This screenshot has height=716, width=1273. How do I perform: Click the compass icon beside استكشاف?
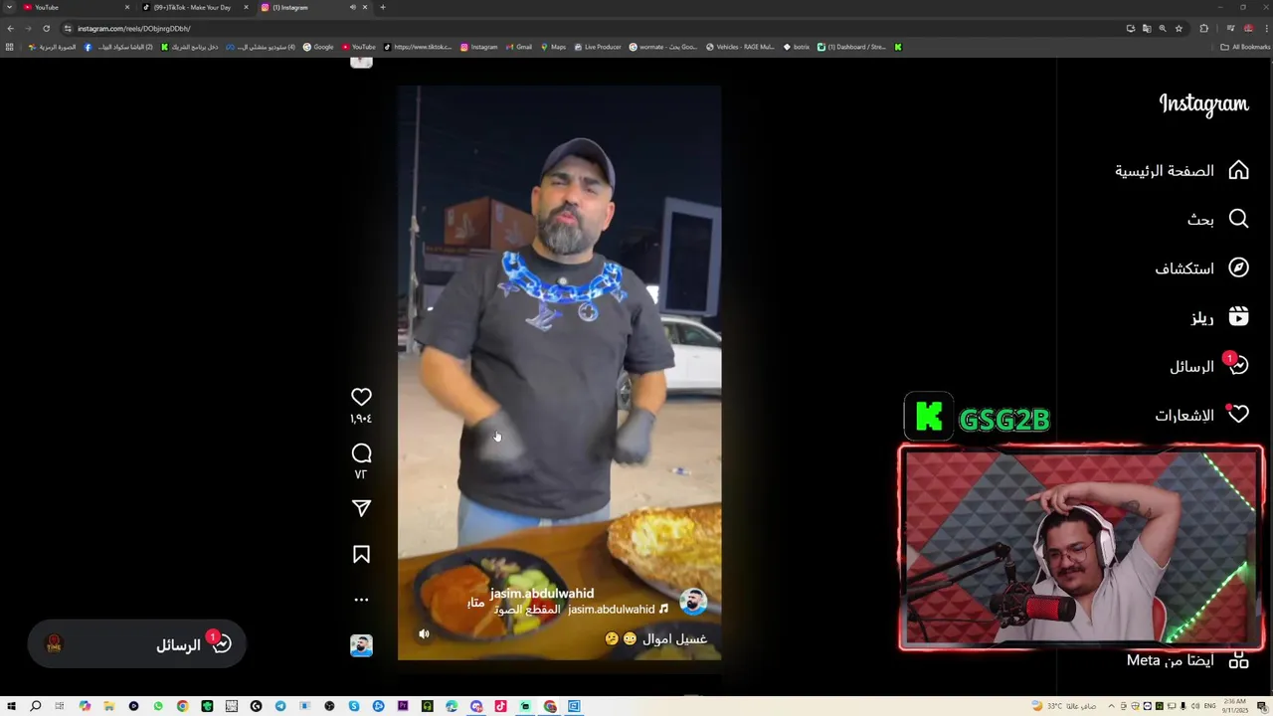click(1238, 268)
